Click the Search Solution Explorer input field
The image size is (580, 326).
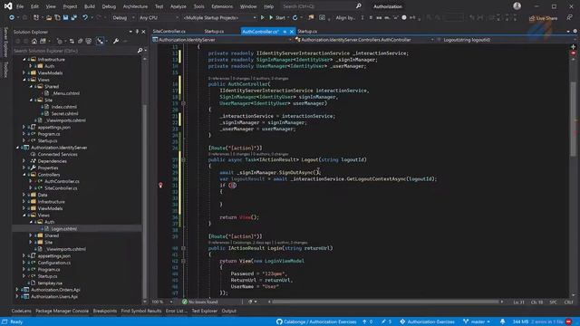(74, 51)
